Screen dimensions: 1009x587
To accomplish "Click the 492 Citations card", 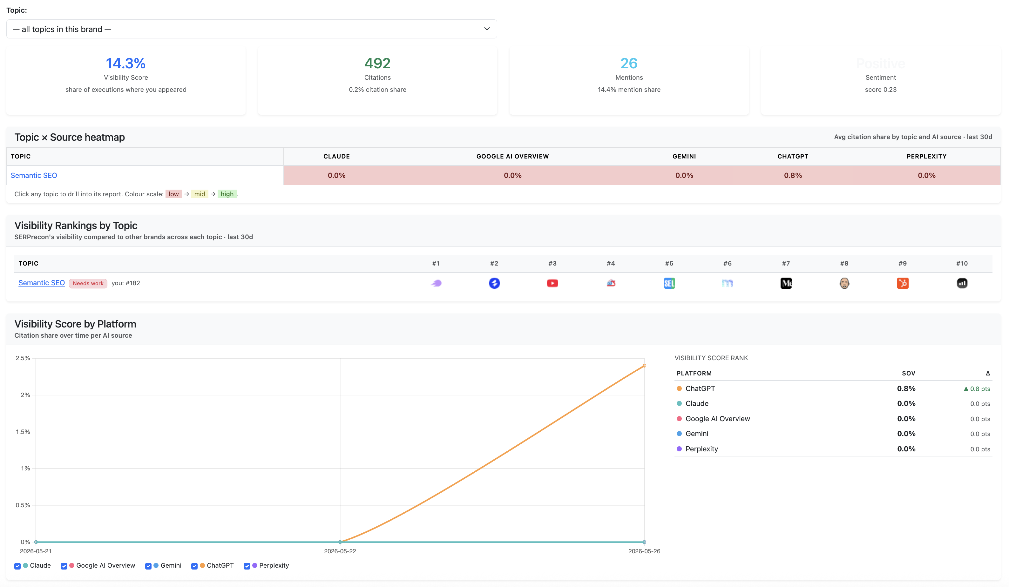I will tap(377, 80).
